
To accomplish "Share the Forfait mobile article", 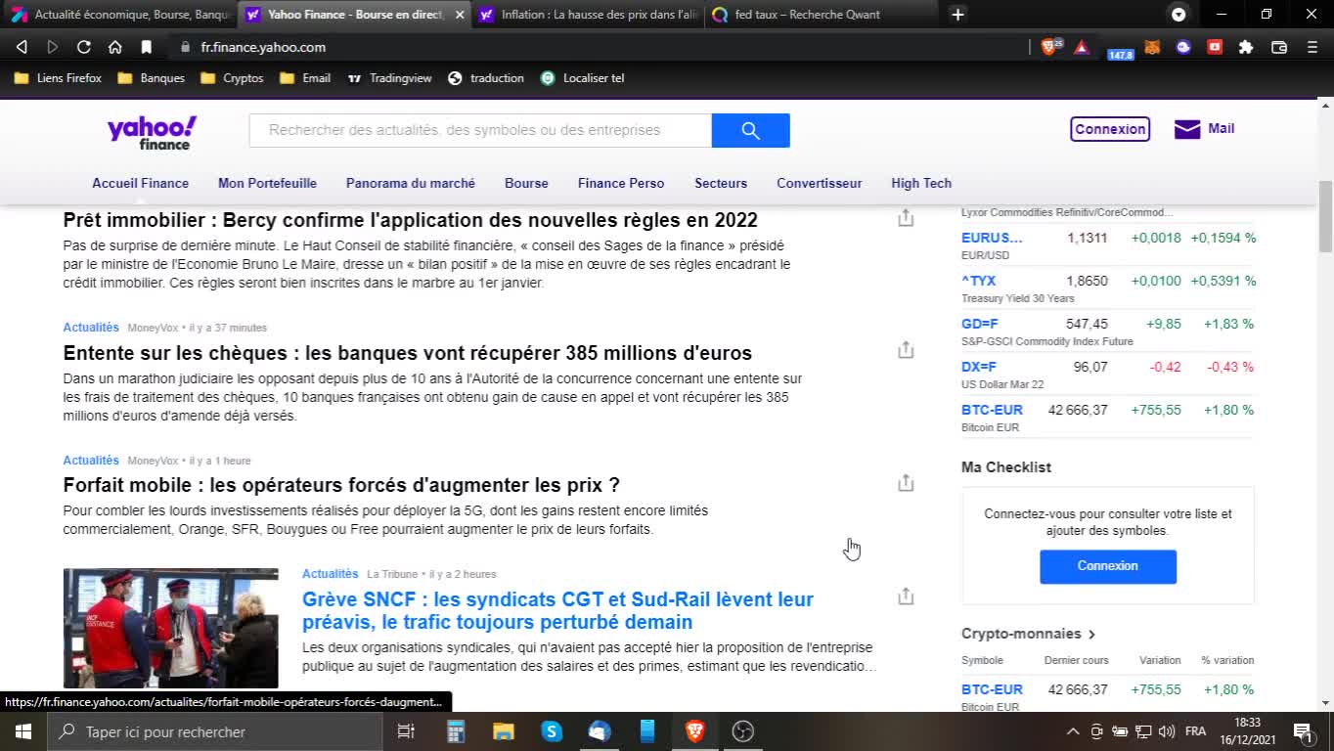I will click(906, 482).
